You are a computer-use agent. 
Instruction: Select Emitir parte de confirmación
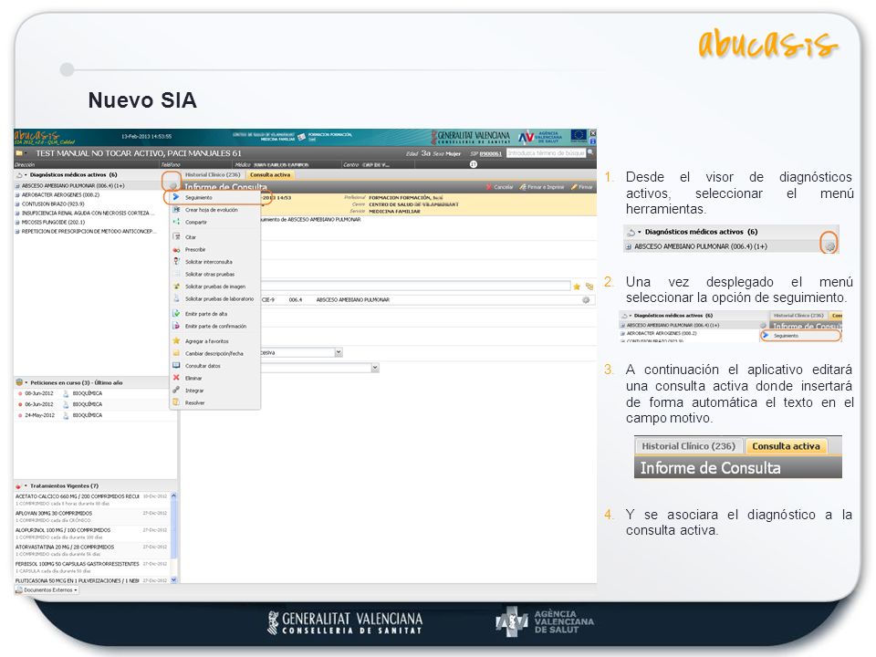pos(215,327)
